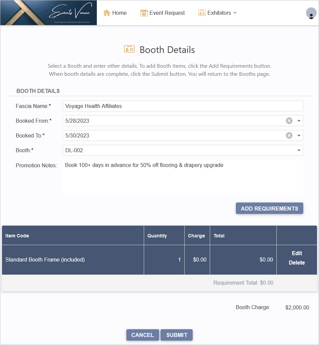Viewport: 319px width, 345px height.
Task: Click the Events Venue logo
Action: tap(49, 12)
